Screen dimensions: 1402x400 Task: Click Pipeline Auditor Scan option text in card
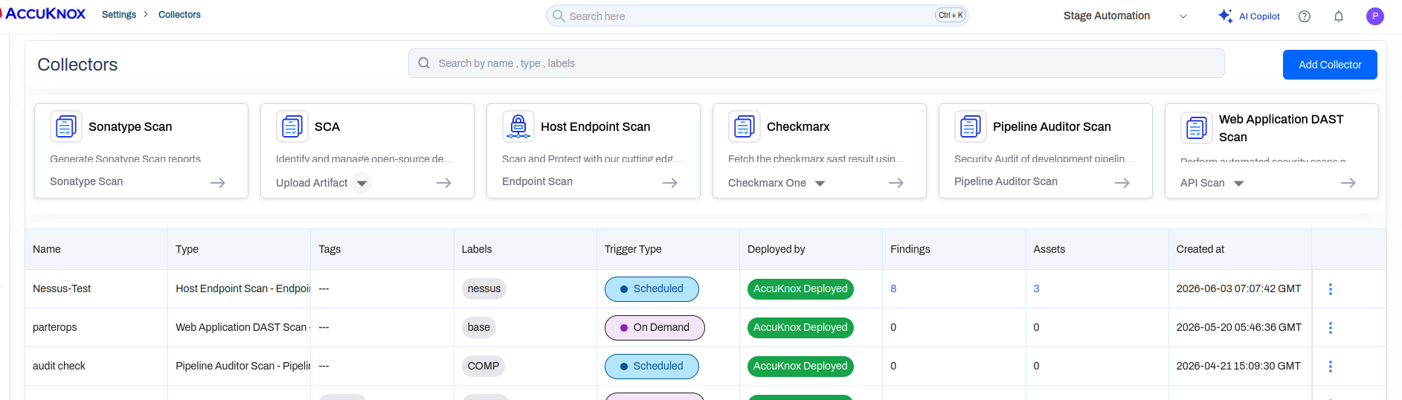click(x=1006, y=181)
